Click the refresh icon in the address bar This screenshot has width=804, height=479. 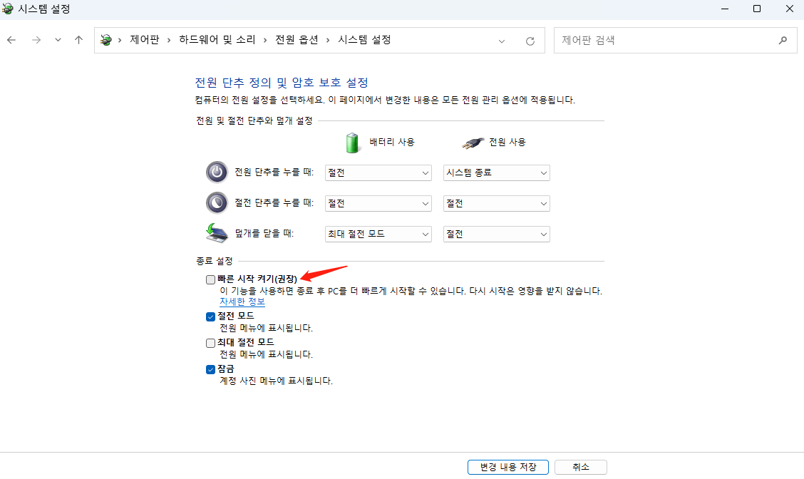click(530, 41)
